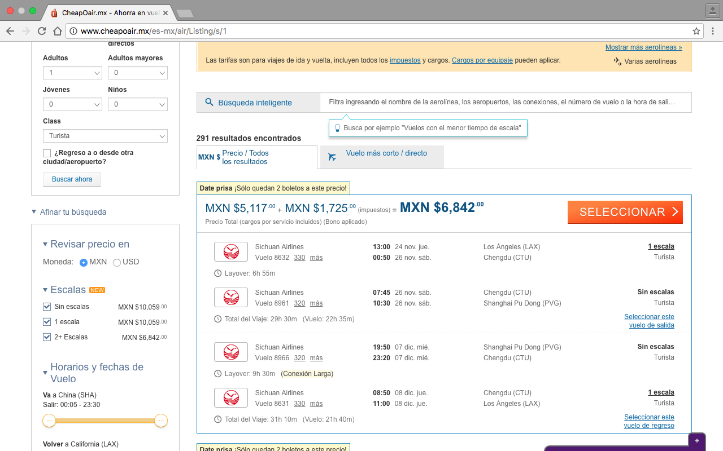Switch to Vuelo más corto / directo tab
The height and width of the screenshot is (451, 723).
386,153
